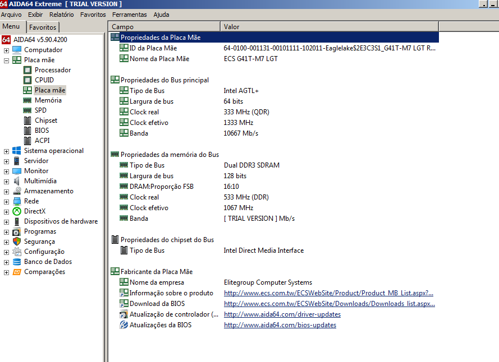Select the DRAM:Proporção FSB row

tap(274, 187)
